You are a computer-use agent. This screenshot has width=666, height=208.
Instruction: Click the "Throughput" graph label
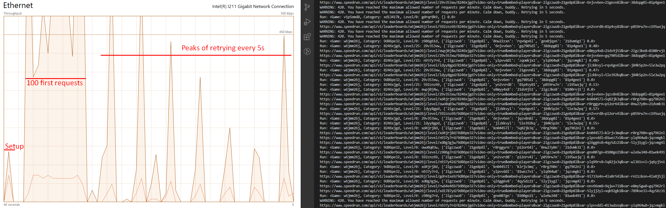pyautogui.click(x=13, y=13)
